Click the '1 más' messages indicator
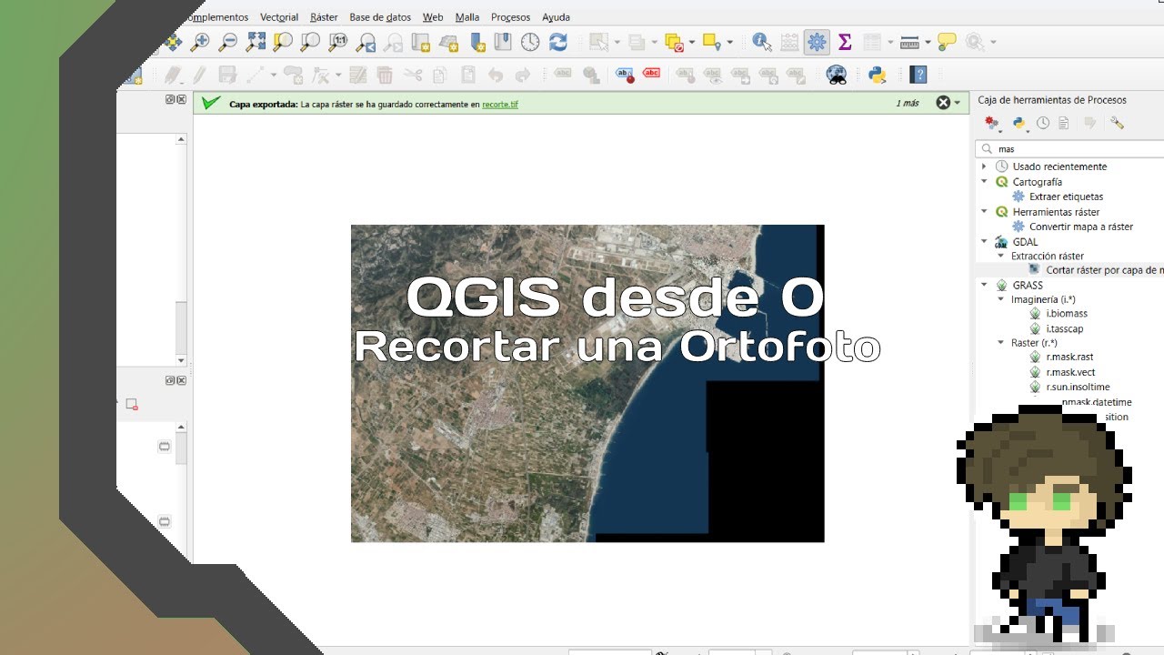This screenshot has height=655, width=1164. [908, 104]
